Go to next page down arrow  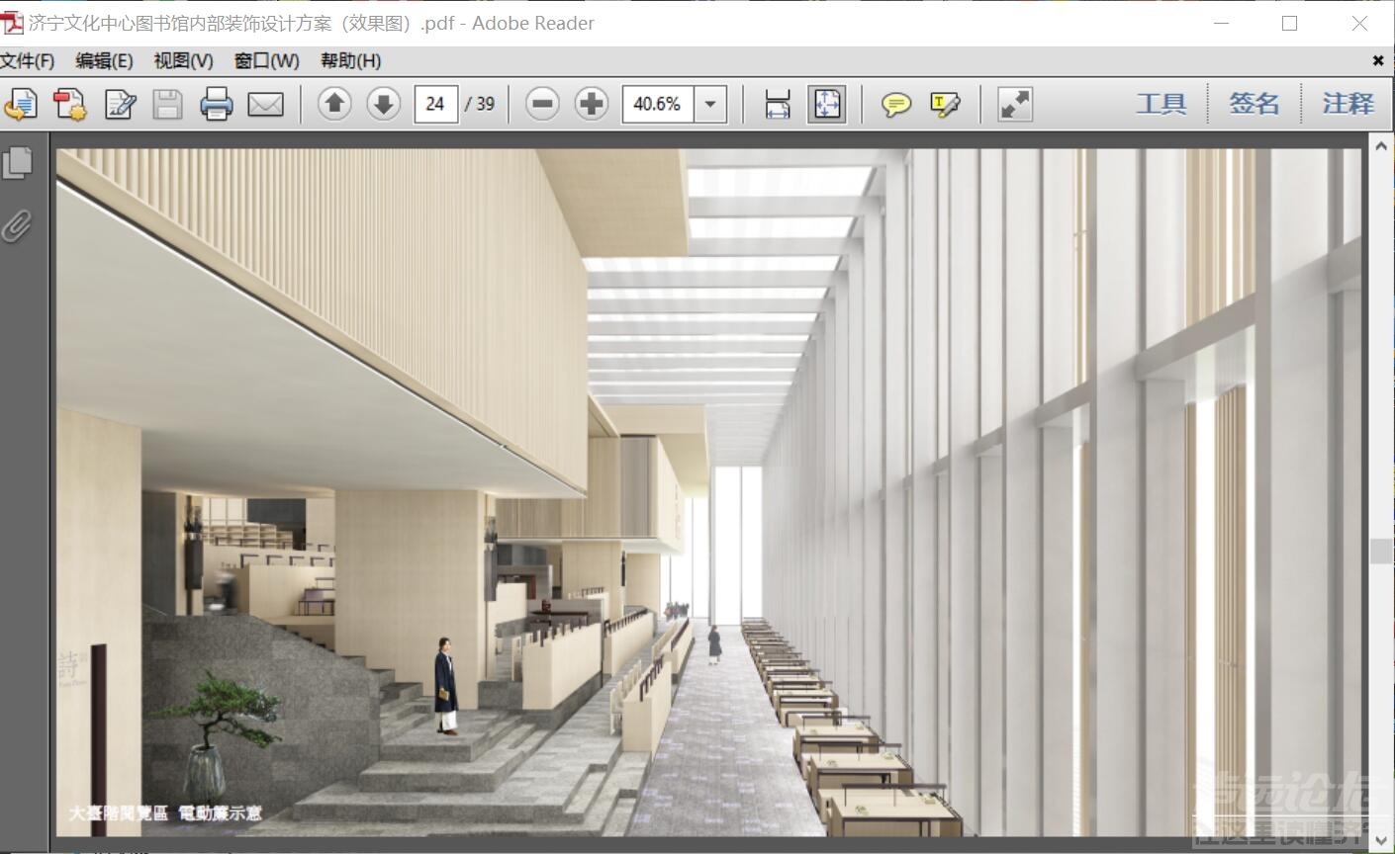(383, 103)
